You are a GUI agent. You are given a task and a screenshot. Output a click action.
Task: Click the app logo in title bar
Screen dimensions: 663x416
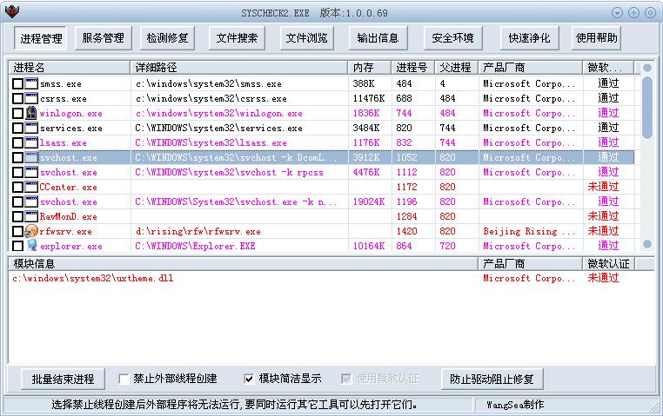[12, 12]
